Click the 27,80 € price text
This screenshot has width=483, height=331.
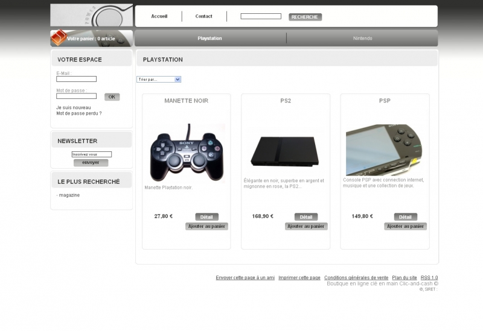(164, 216)
